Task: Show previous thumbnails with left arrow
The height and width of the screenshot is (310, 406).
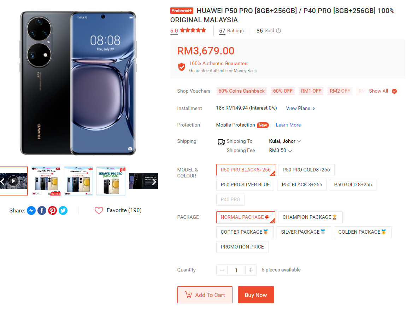Action: pos(2,182)
